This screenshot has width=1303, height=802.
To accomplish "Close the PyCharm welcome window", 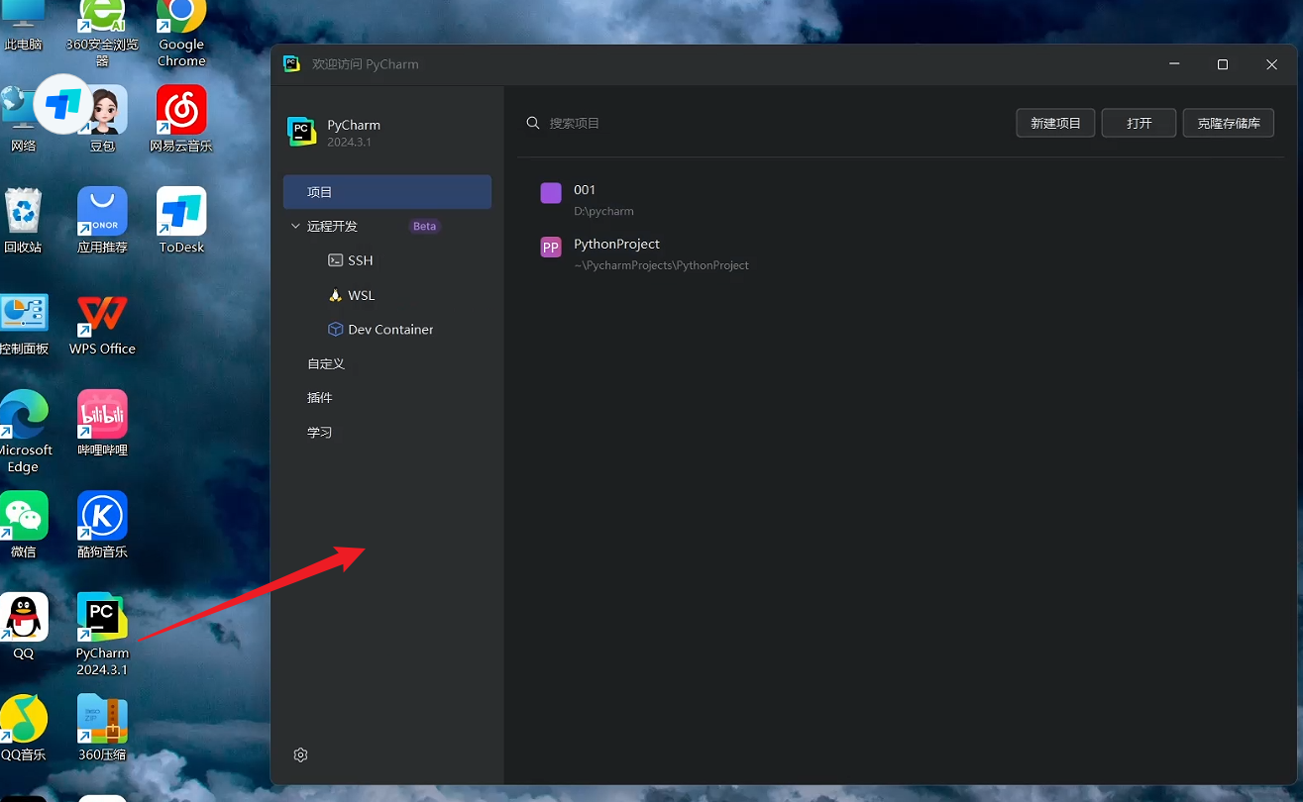I will pyautogui.click(x=1271, y=64).
